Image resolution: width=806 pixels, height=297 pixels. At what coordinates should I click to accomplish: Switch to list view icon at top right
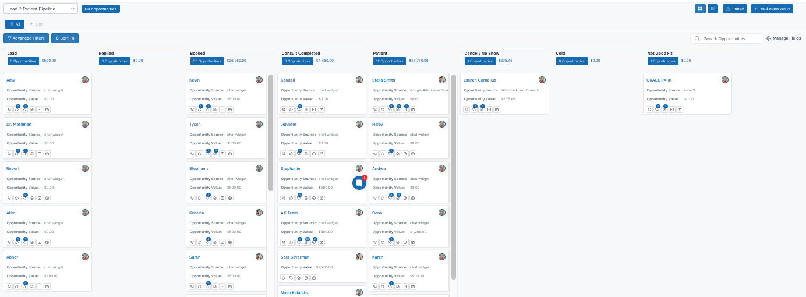click(x=713, y=9)
